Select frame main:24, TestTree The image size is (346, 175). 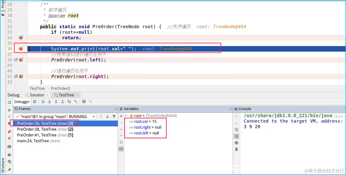(x=66, y=141)
